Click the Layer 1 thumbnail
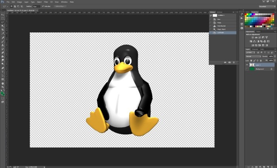 [252, 65]
